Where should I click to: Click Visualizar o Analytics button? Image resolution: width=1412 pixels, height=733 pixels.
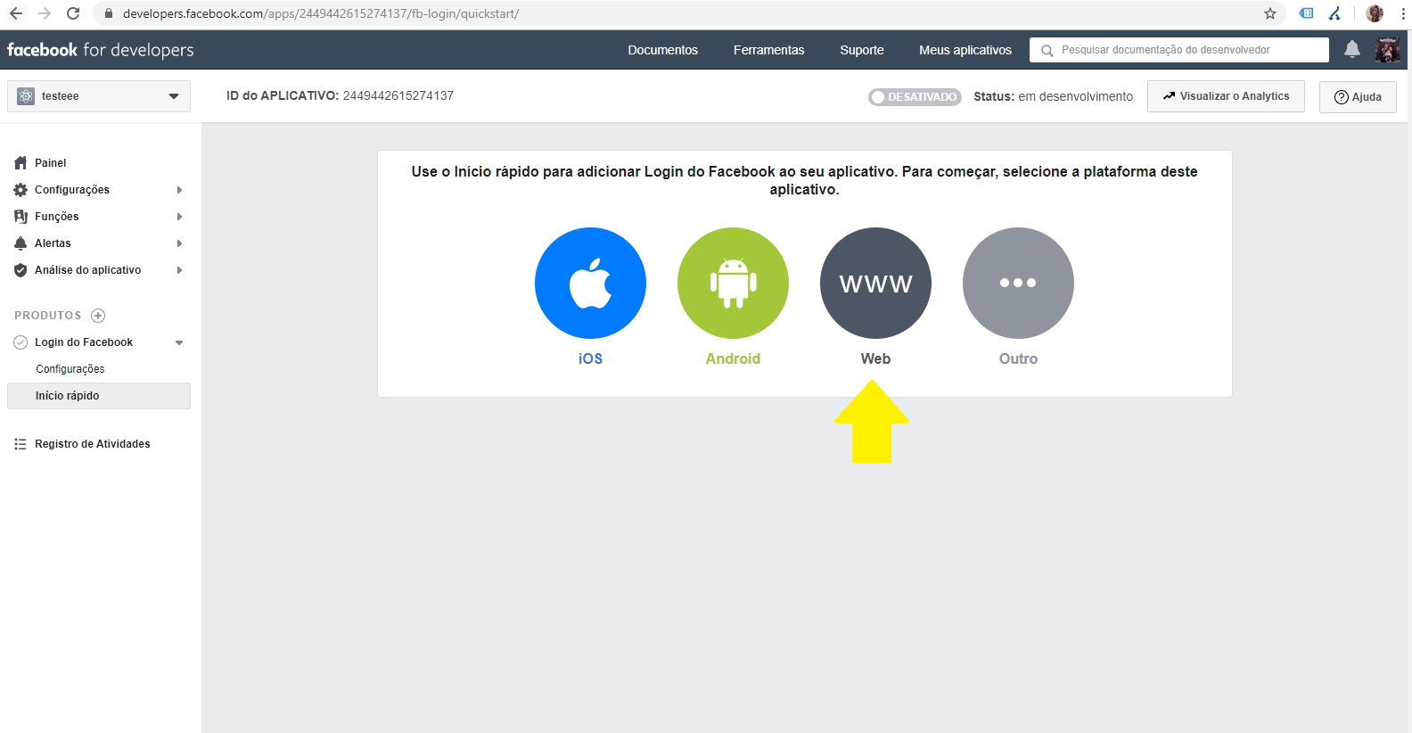point(1226,96)
